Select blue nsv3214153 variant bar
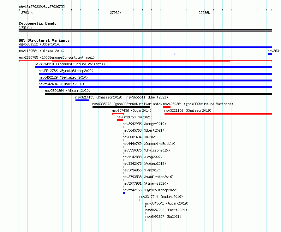The image size is (281, 232). [82, 100]
